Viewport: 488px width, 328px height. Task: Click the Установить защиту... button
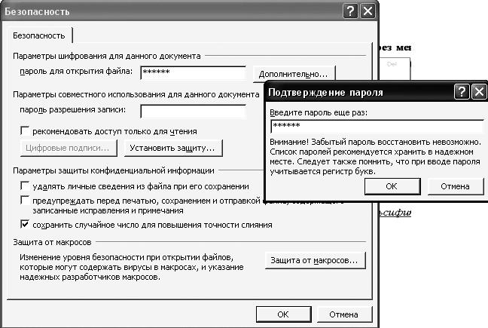(173, 148)
